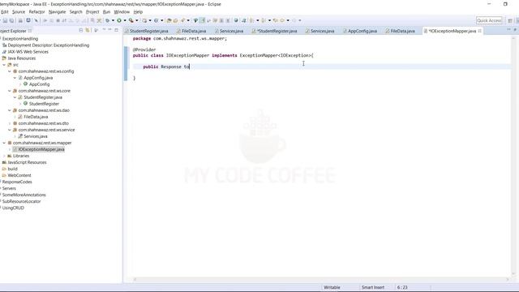Click the Open Type icon in toolbar
519x292 pixels.
pos(169,20)
